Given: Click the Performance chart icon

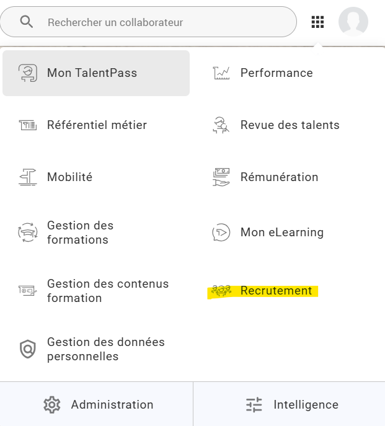Looking at the screenshot, I should [x=221, y=73].
